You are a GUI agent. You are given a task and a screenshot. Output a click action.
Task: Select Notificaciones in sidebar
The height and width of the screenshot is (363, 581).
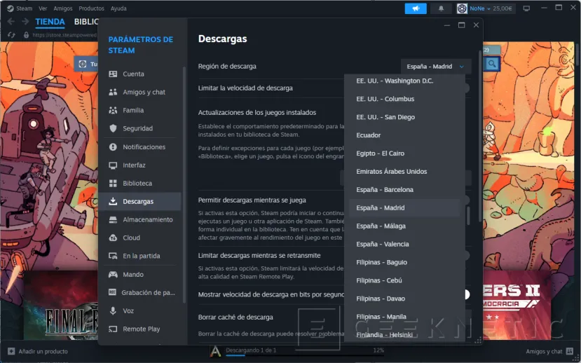point(139,147)
